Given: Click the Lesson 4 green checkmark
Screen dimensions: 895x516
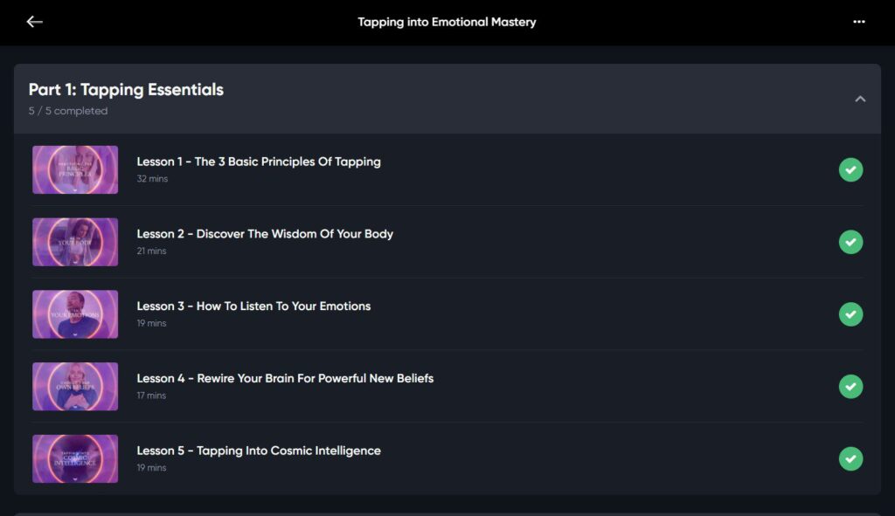Looking at the screenshot, I should 850,386.
